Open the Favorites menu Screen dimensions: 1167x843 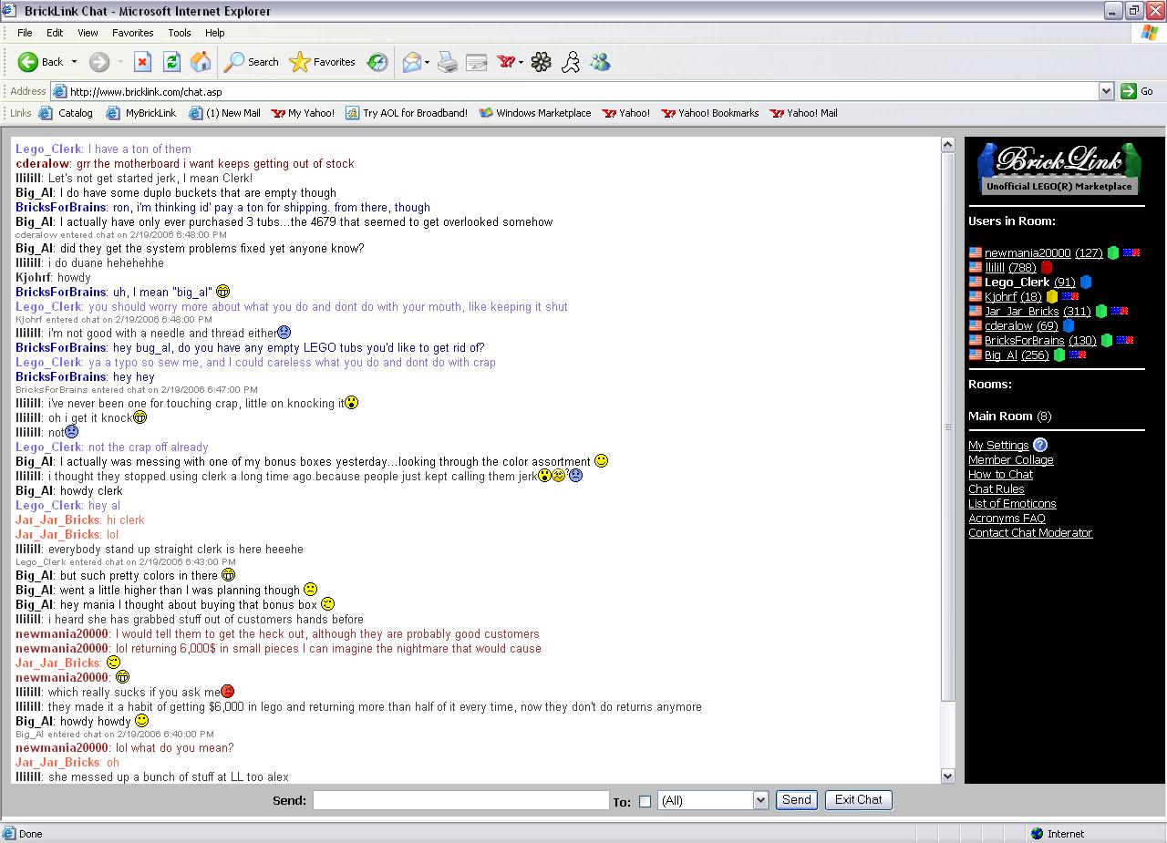pyautogui.click(x=132, y=33)
